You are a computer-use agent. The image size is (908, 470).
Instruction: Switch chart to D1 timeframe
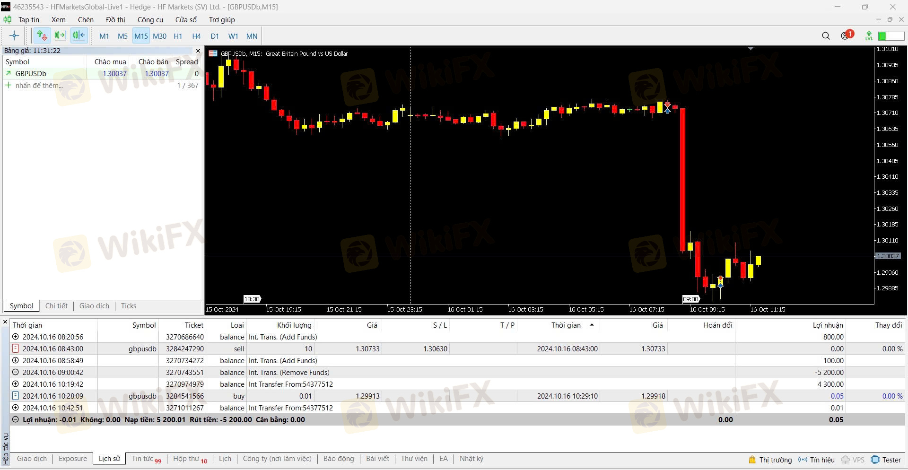tap(215, 36)
